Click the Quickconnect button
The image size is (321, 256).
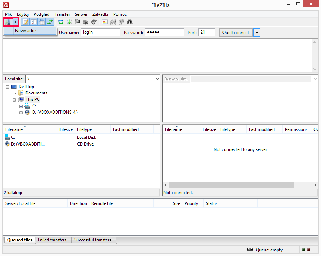tap(236, 33)
